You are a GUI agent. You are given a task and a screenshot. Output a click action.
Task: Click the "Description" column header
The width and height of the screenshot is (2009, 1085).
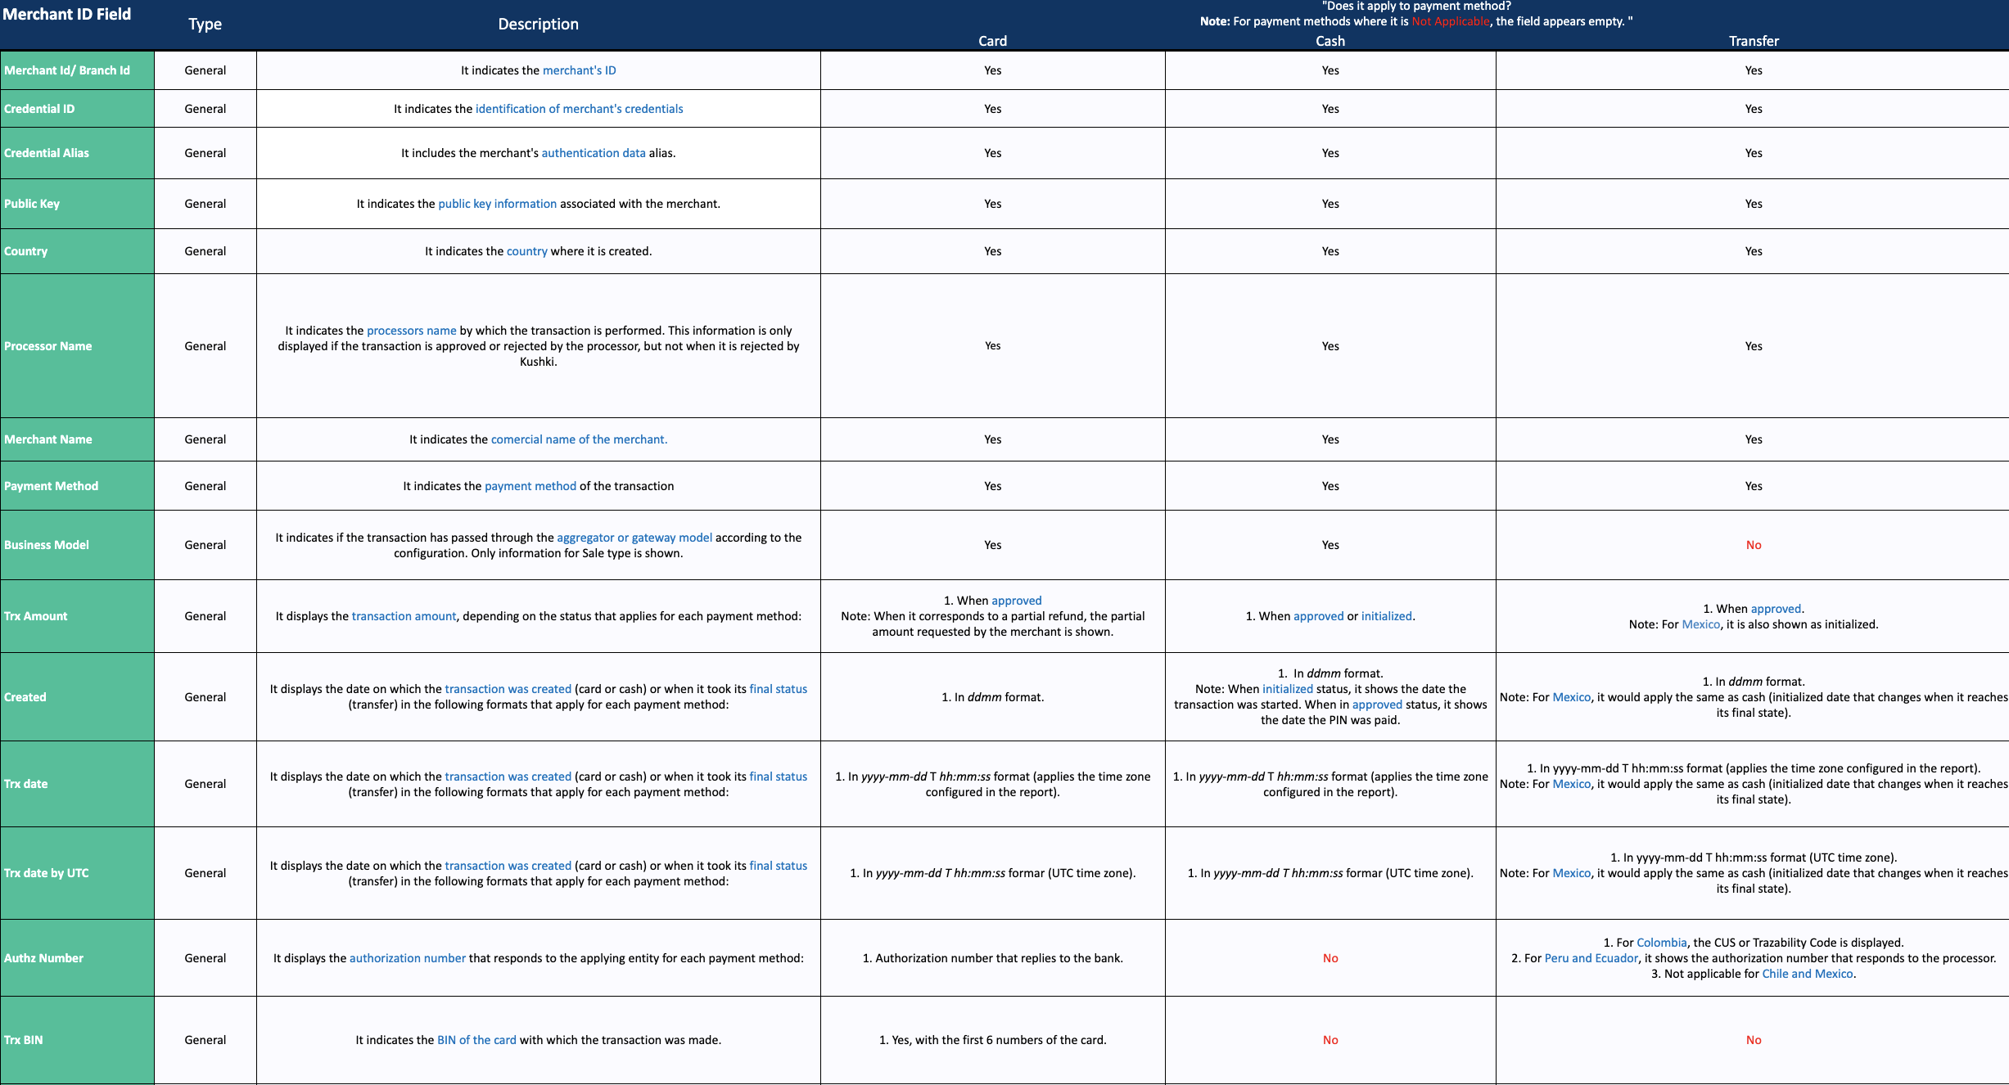(538, 25)
